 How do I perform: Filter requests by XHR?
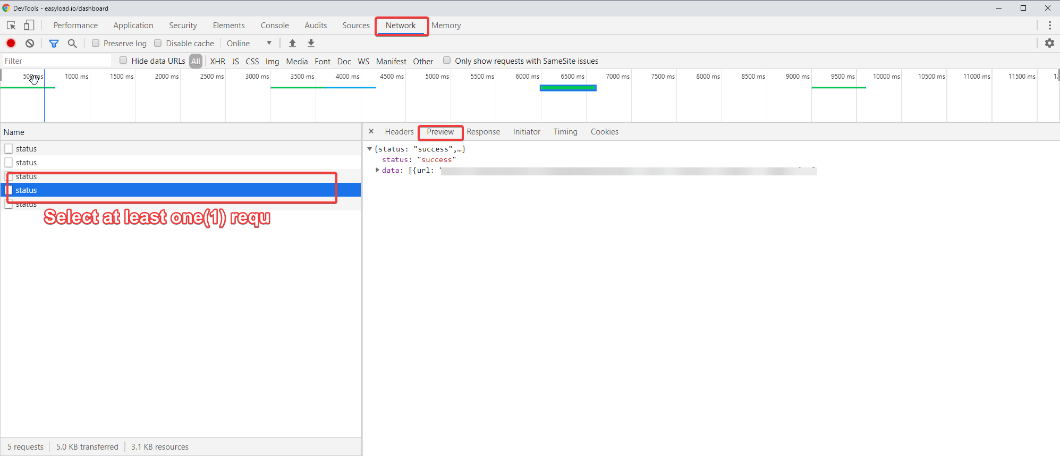(x=218, y=61)
